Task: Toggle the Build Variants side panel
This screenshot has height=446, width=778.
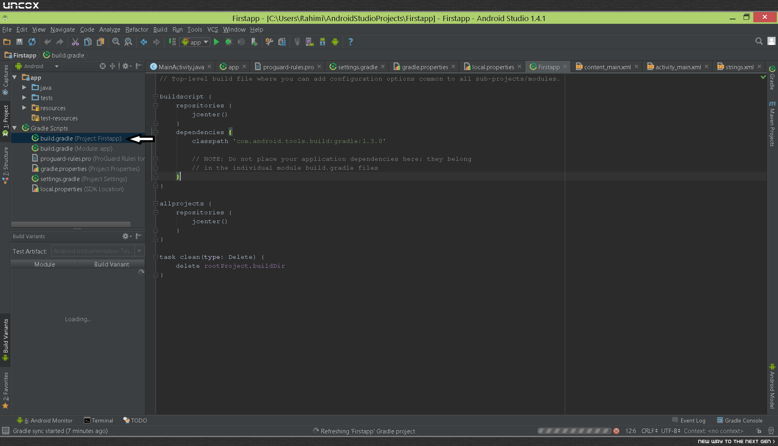Action: pos(5,339)
